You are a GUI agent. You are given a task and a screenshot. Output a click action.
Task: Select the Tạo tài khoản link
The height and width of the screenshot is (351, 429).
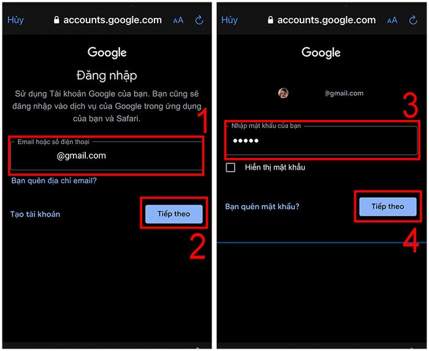pos(36,214)
